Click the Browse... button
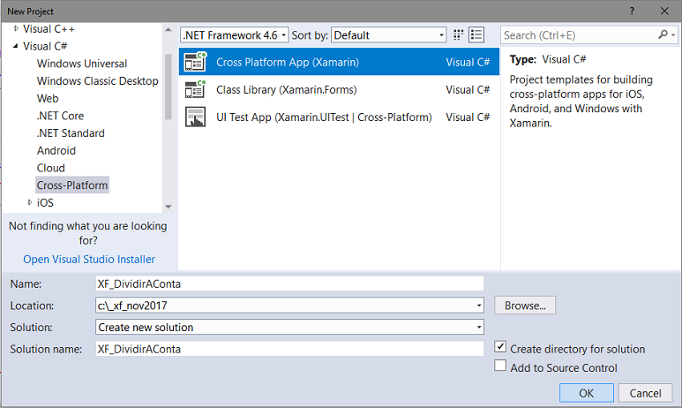 (525, 306)
